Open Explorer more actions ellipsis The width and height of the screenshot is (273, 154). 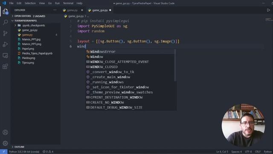pyautogui.click(x=55, y=10)
